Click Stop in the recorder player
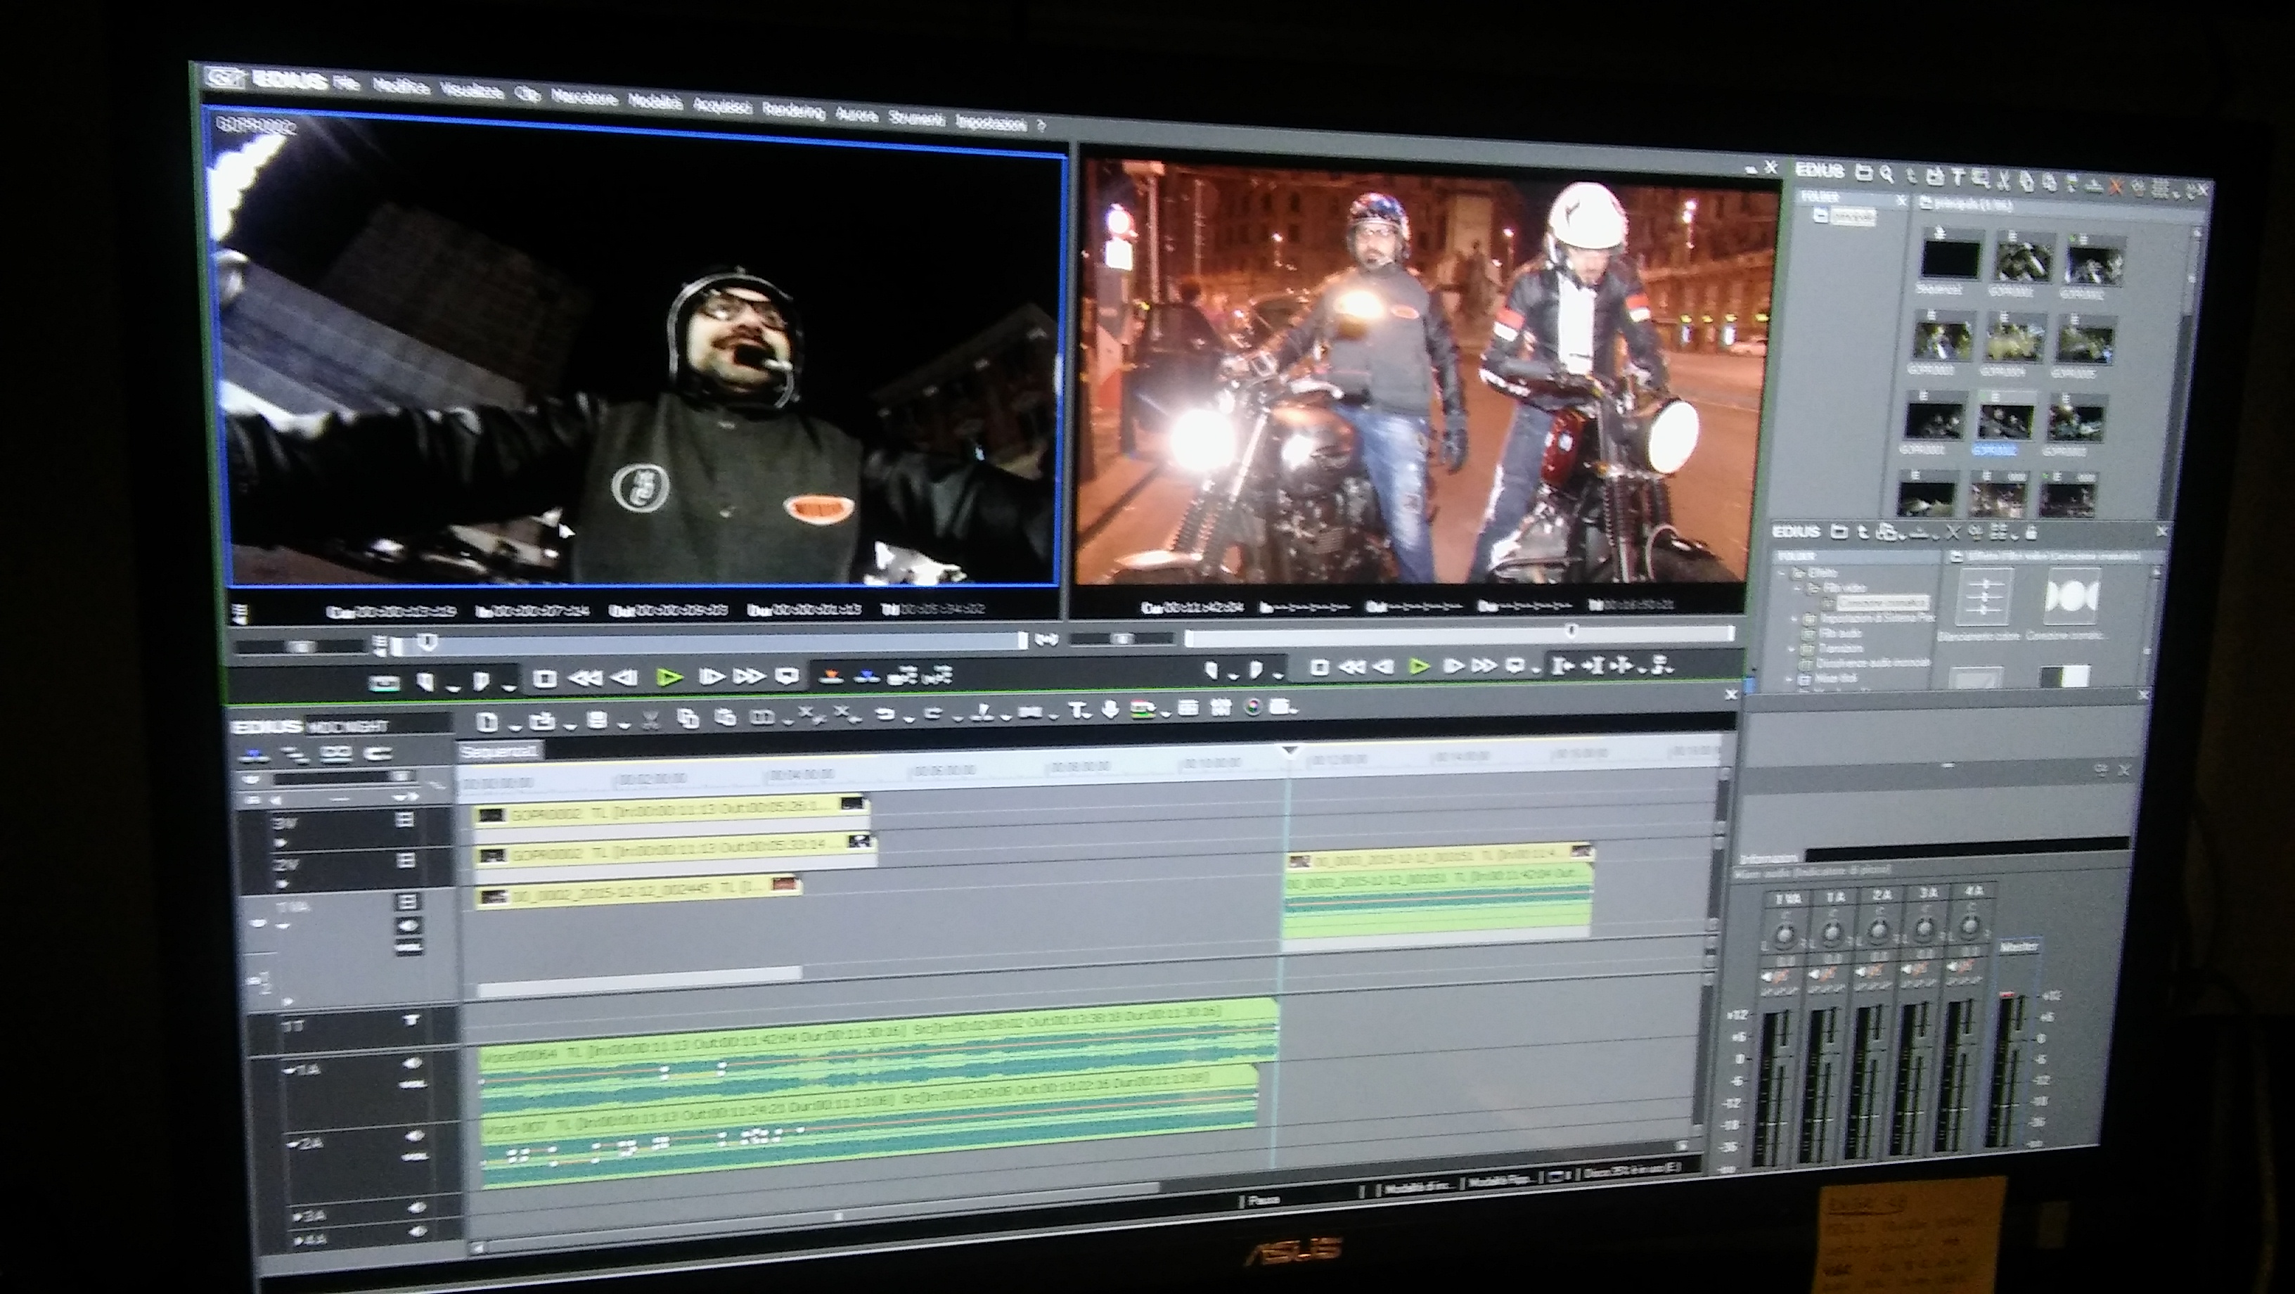This screenshot has height=1294, width=2295. click(x=1320, y=667)
